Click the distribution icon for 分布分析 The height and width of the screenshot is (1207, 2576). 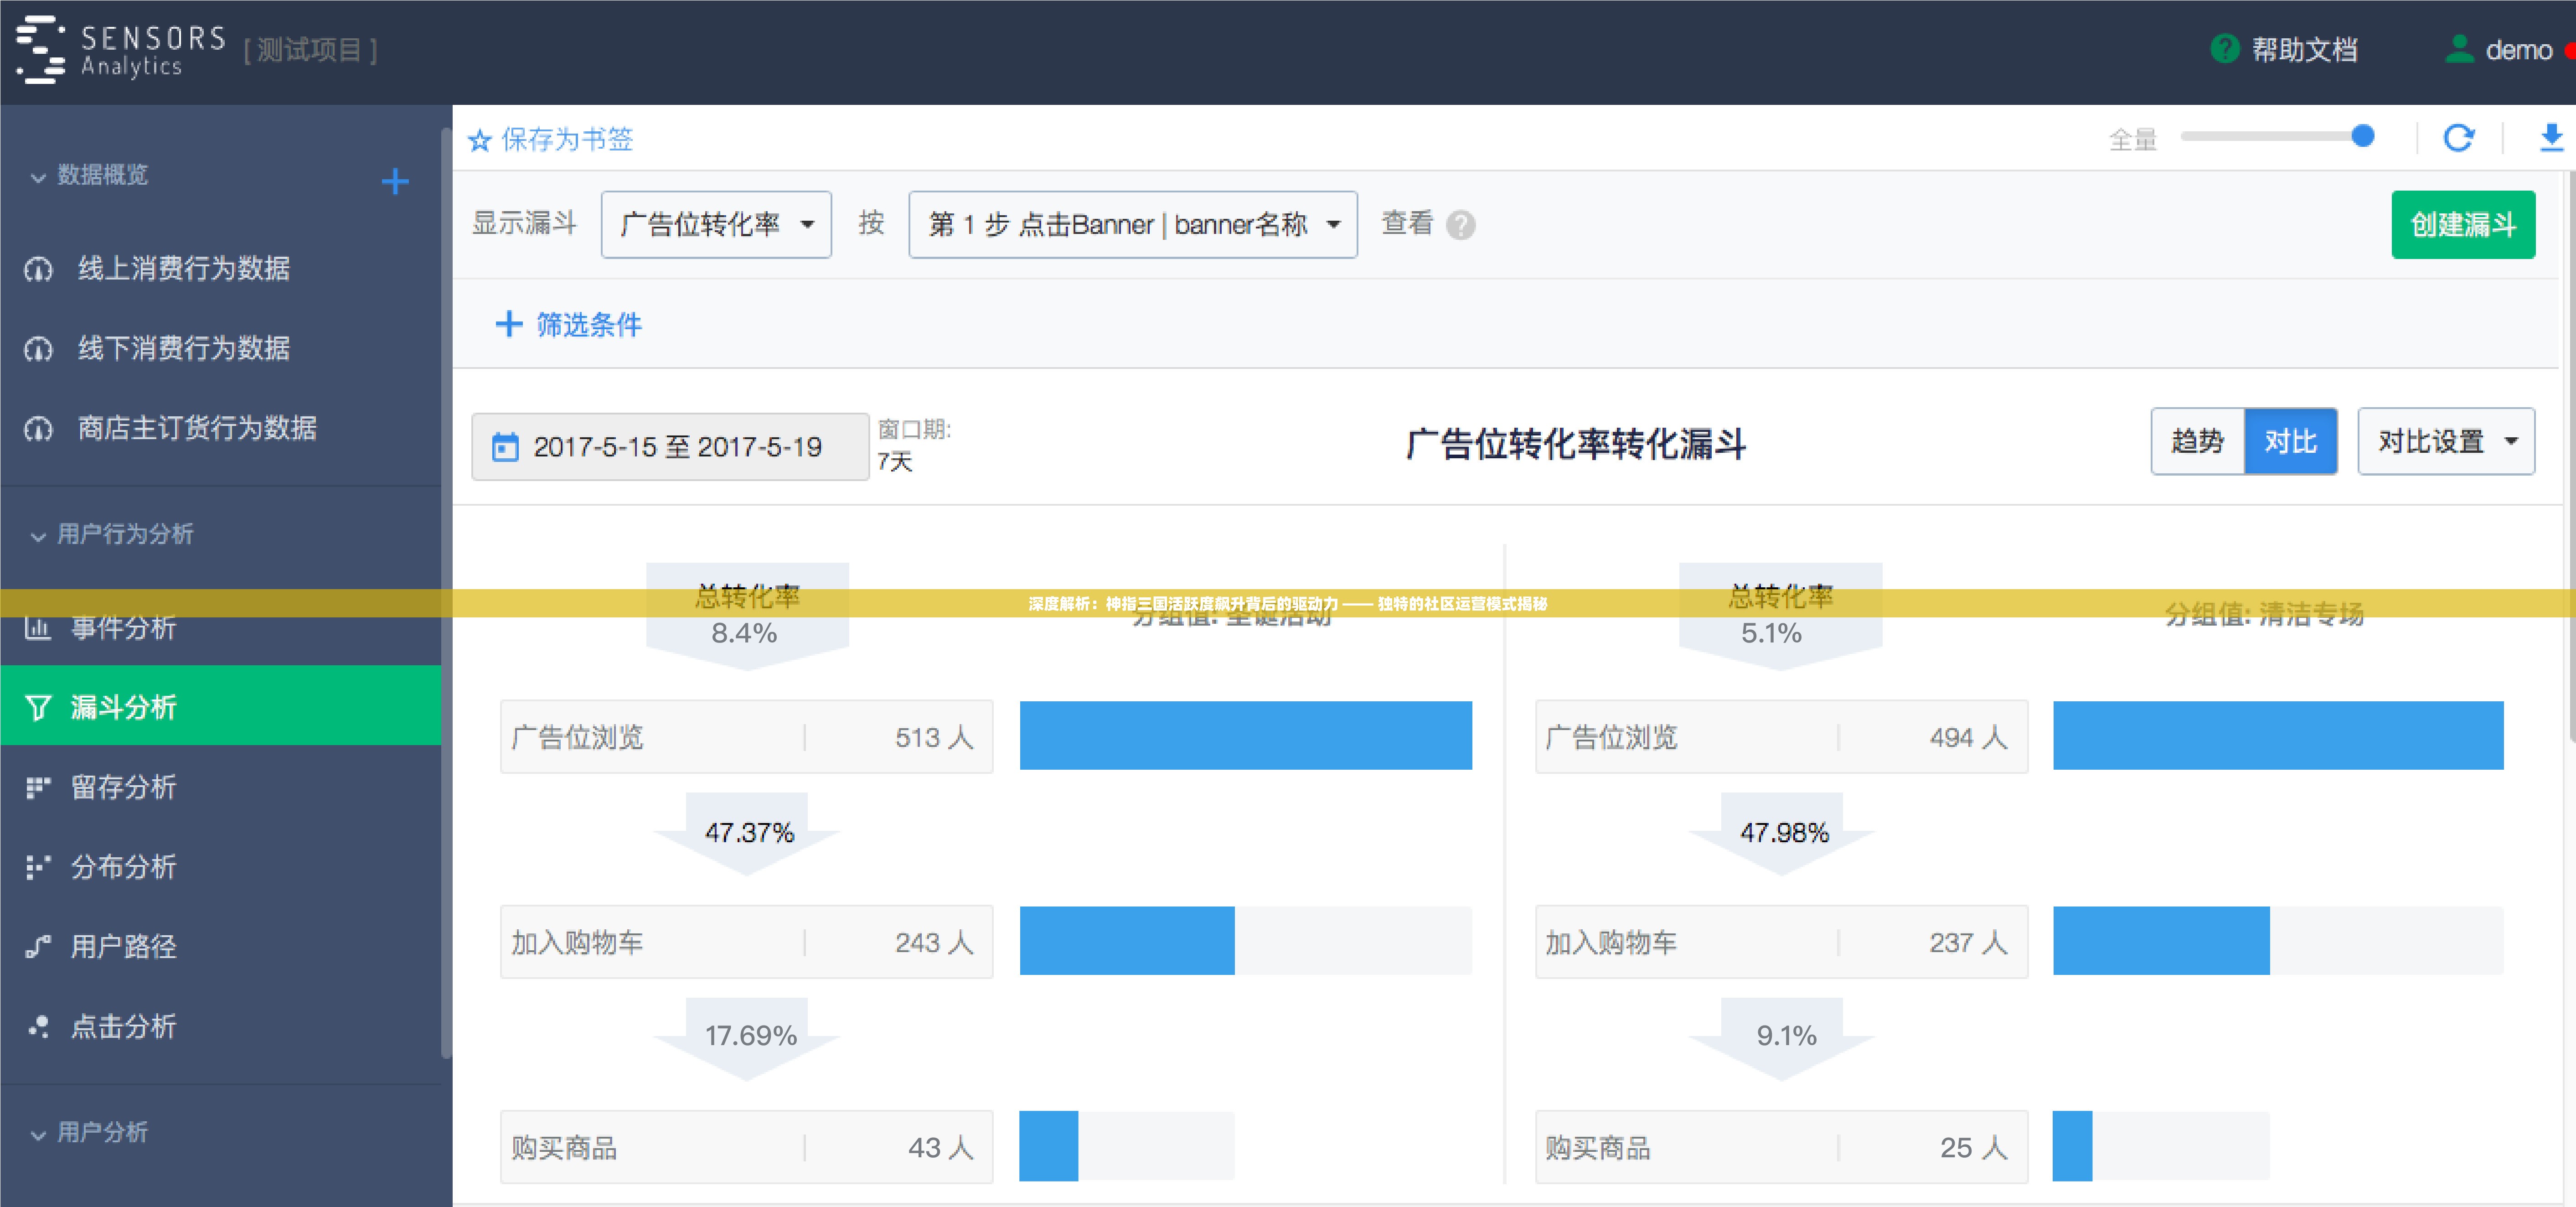click(38, 866)
